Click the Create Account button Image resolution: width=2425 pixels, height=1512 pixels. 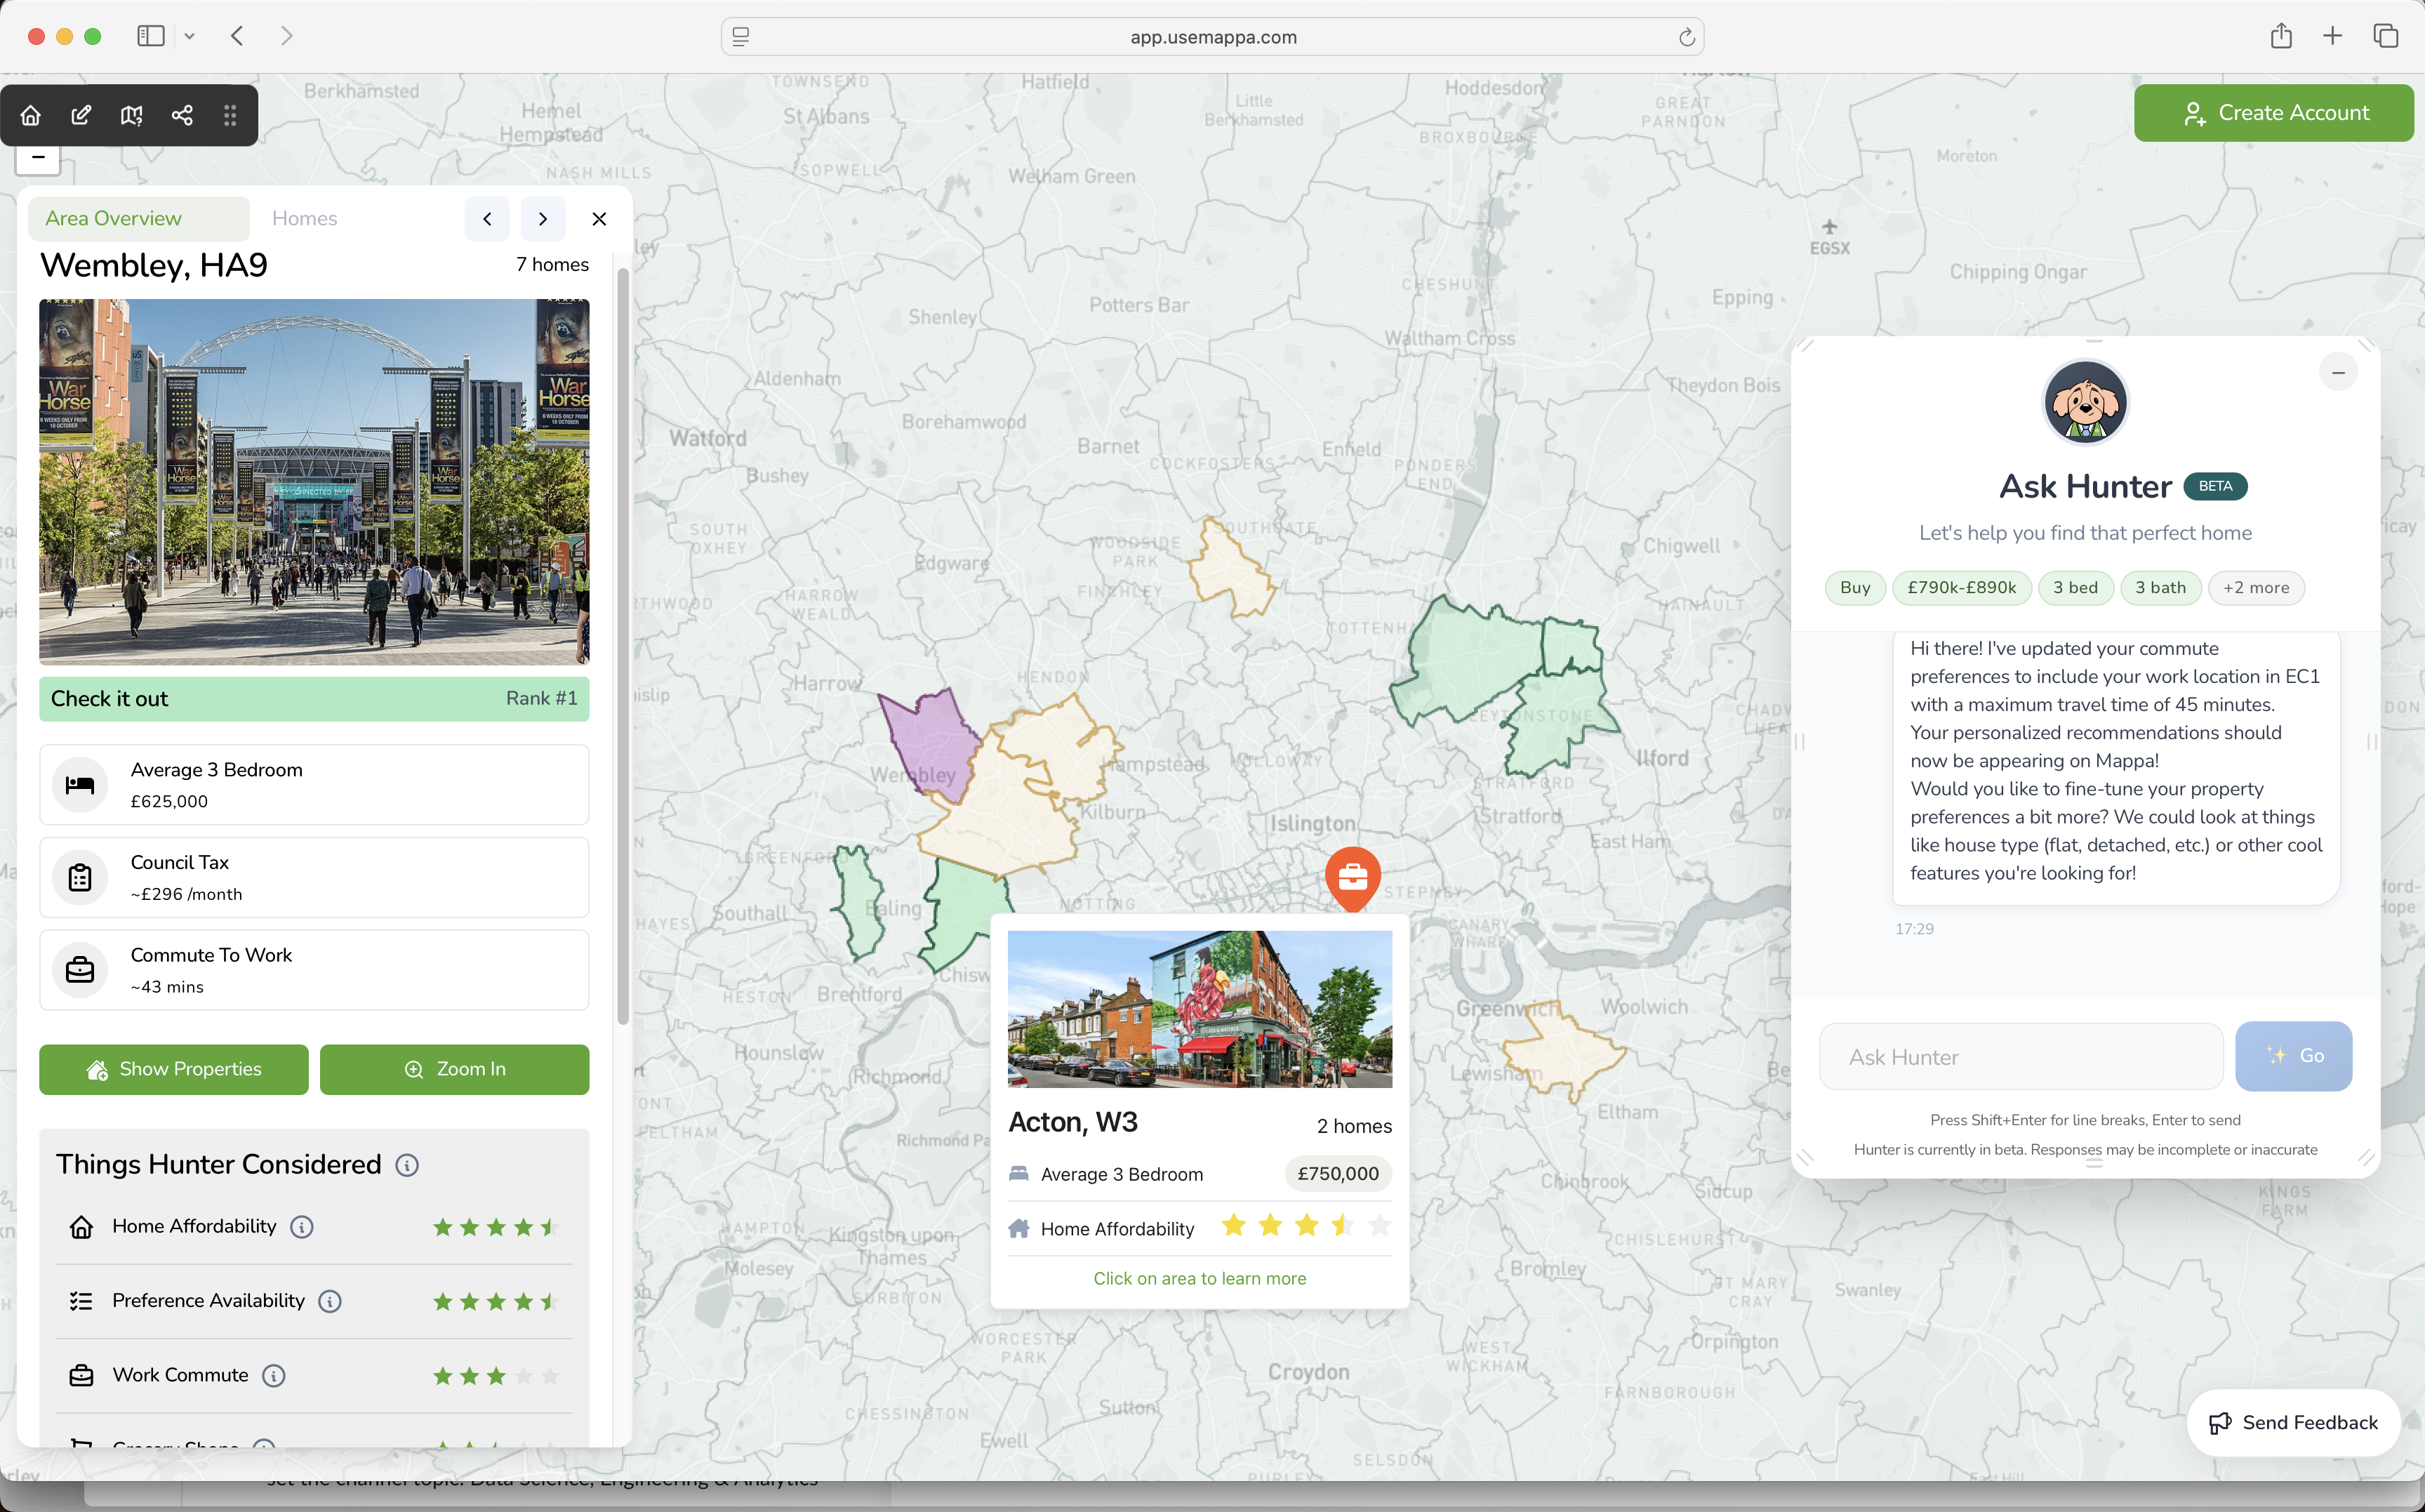click(x=2273, y=113)
